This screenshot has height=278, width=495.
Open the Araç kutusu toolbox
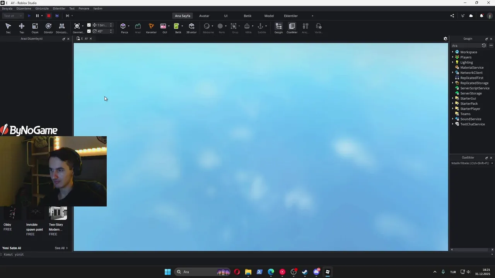click(305, 28)
